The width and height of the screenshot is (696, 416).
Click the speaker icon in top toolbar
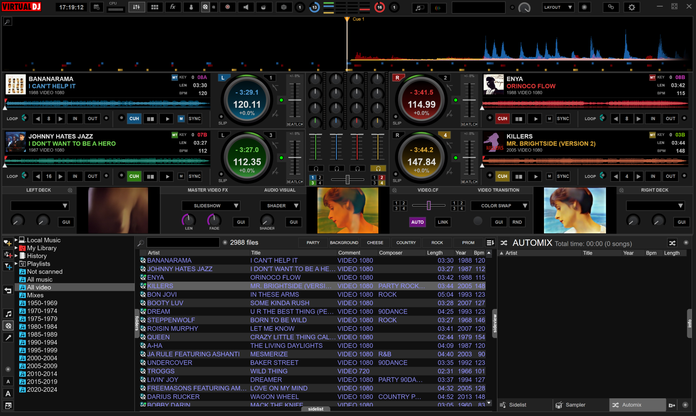point(246,7)
